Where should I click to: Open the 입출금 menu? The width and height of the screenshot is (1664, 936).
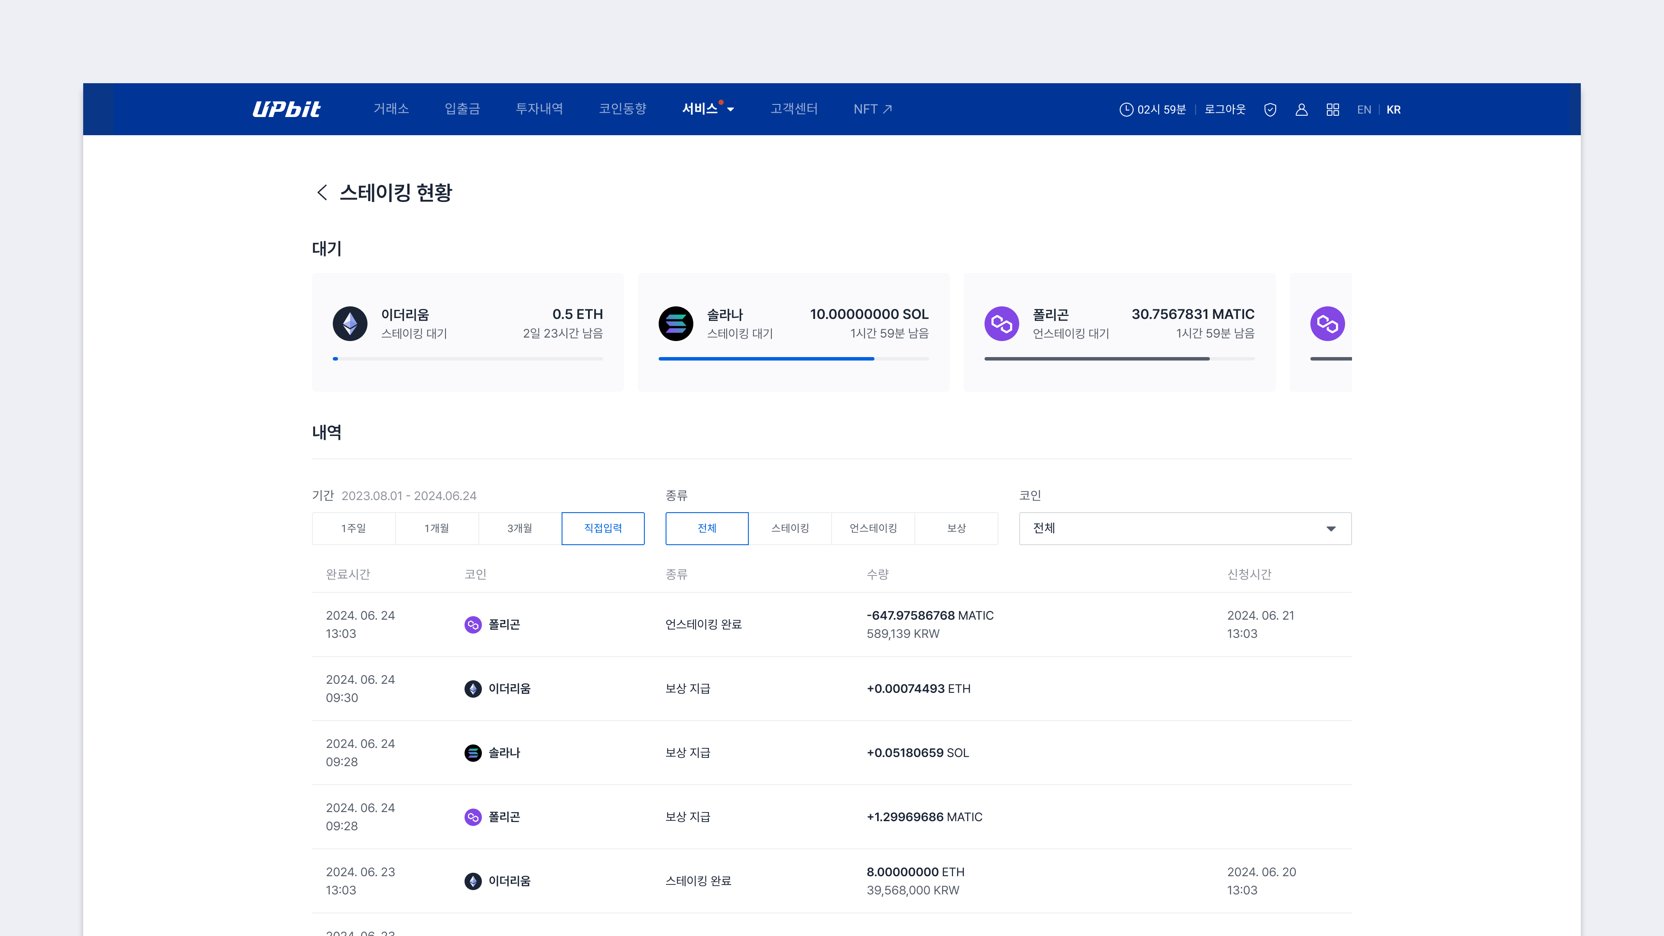tap(462, 109)
